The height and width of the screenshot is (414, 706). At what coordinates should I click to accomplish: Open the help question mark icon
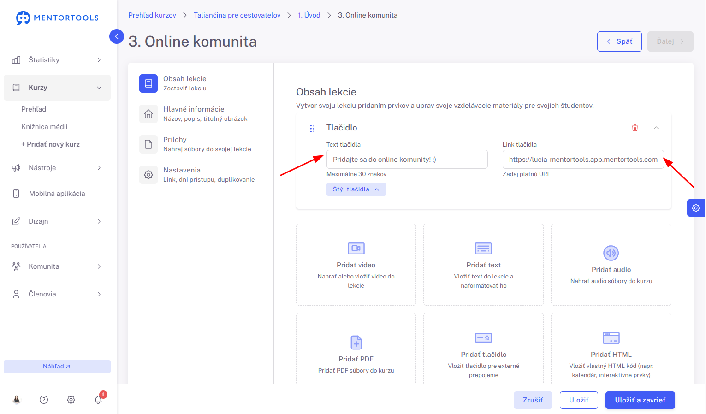[x=44, y=400]
